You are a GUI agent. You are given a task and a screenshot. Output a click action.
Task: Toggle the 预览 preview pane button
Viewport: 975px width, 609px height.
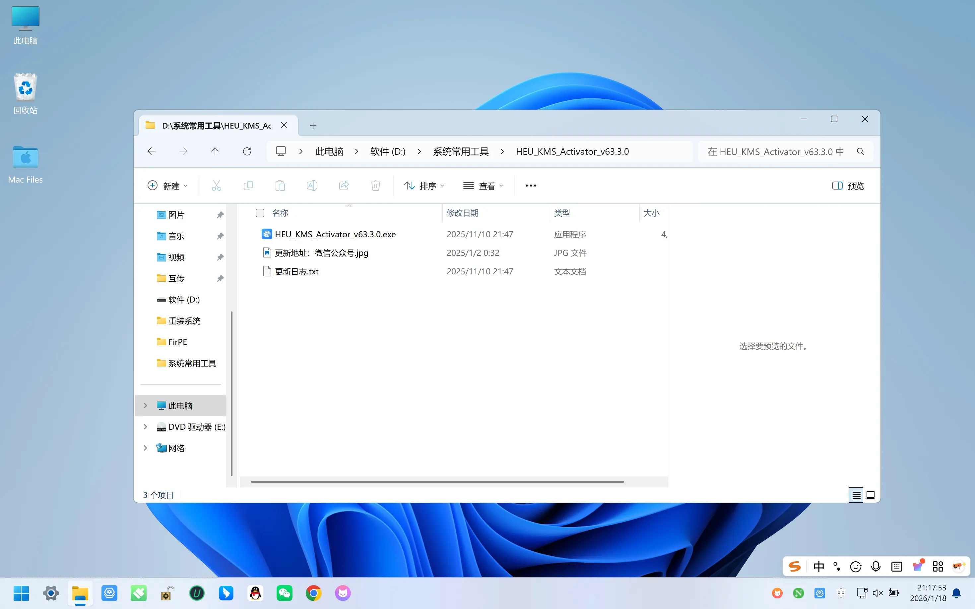(x=848, y=186)
